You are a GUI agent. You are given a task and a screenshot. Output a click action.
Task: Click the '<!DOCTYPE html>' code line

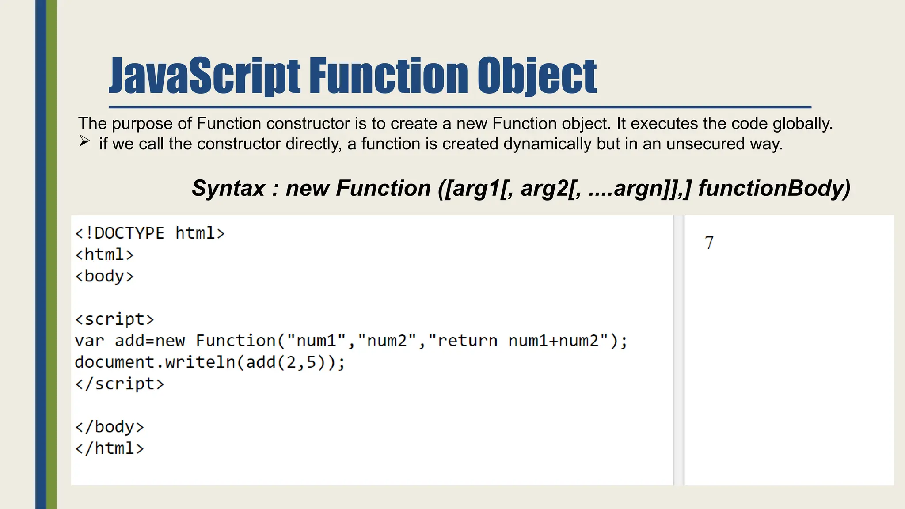coord(150,233)
